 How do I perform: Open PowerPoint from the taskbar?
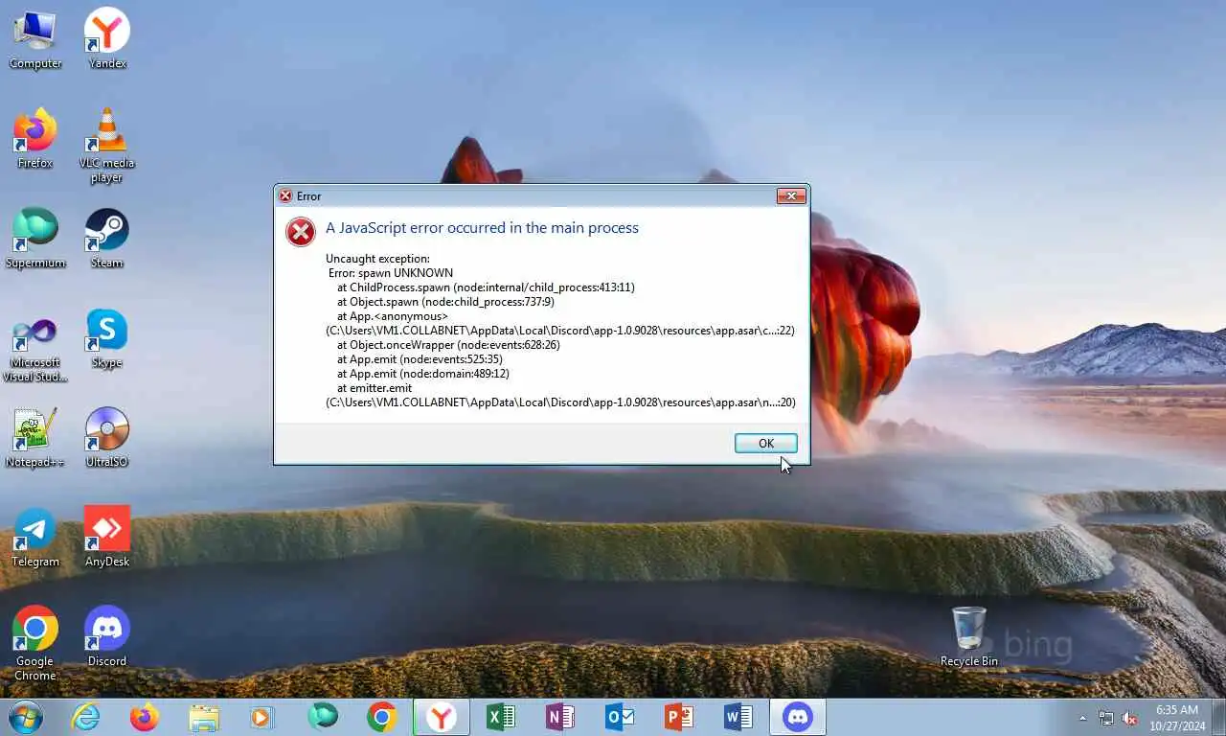679,717
